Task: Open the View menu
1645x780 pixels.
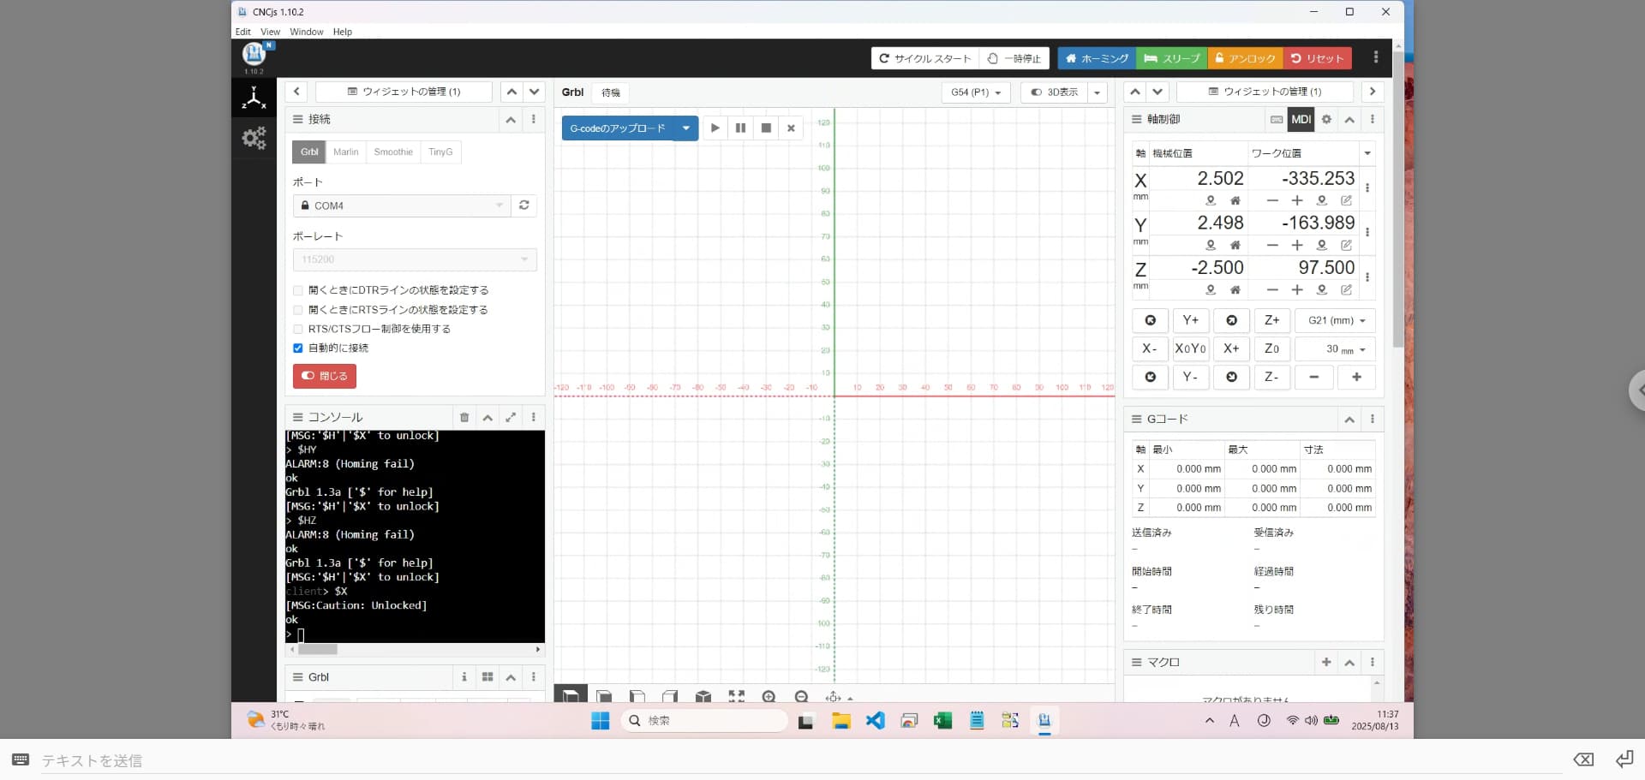Action: coord(270,32)
